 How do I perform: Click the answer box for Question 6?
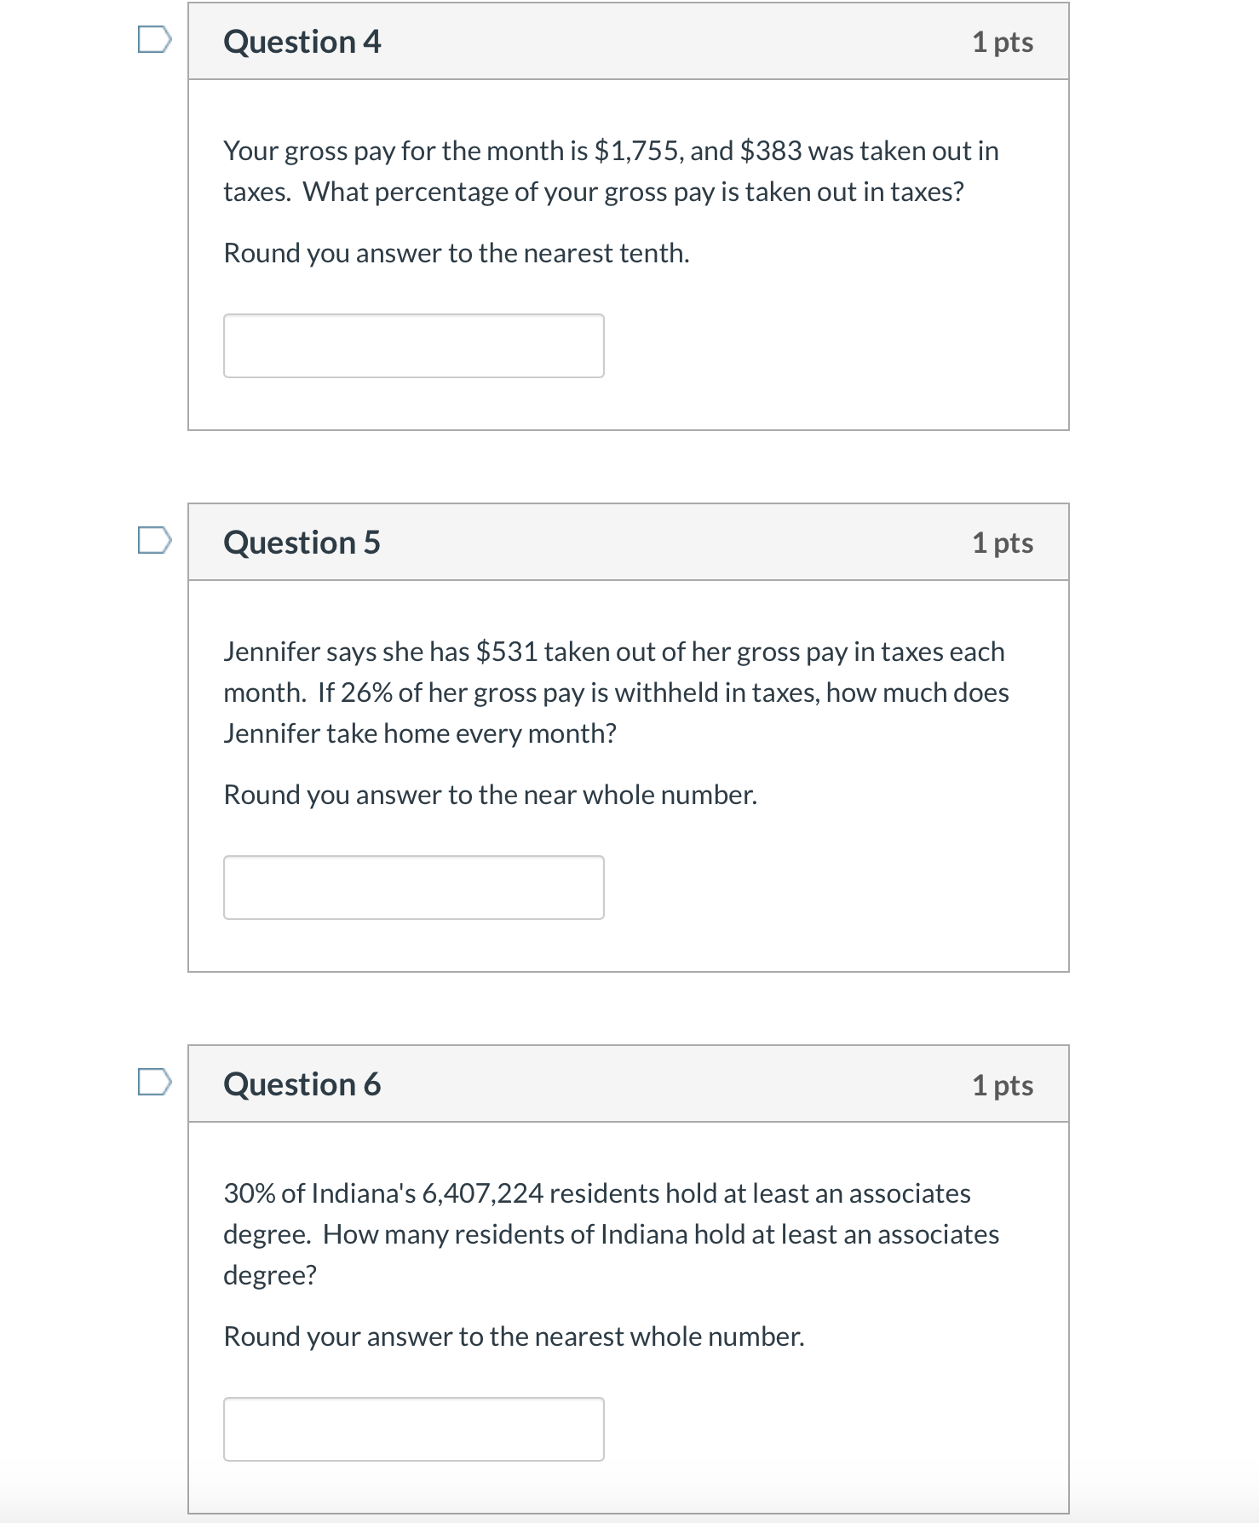click(x=412, y=1429)
